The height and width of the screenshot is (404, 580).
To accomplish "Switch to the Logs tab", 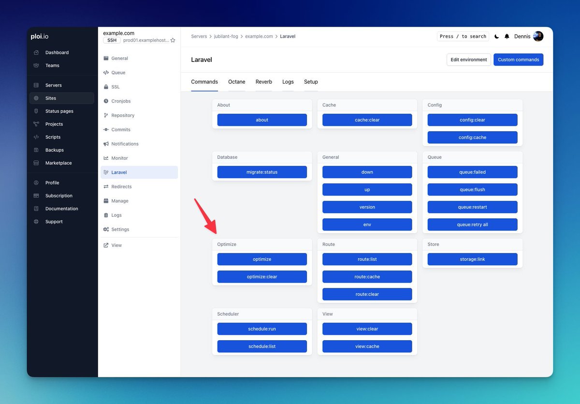I will click(288, 82).
